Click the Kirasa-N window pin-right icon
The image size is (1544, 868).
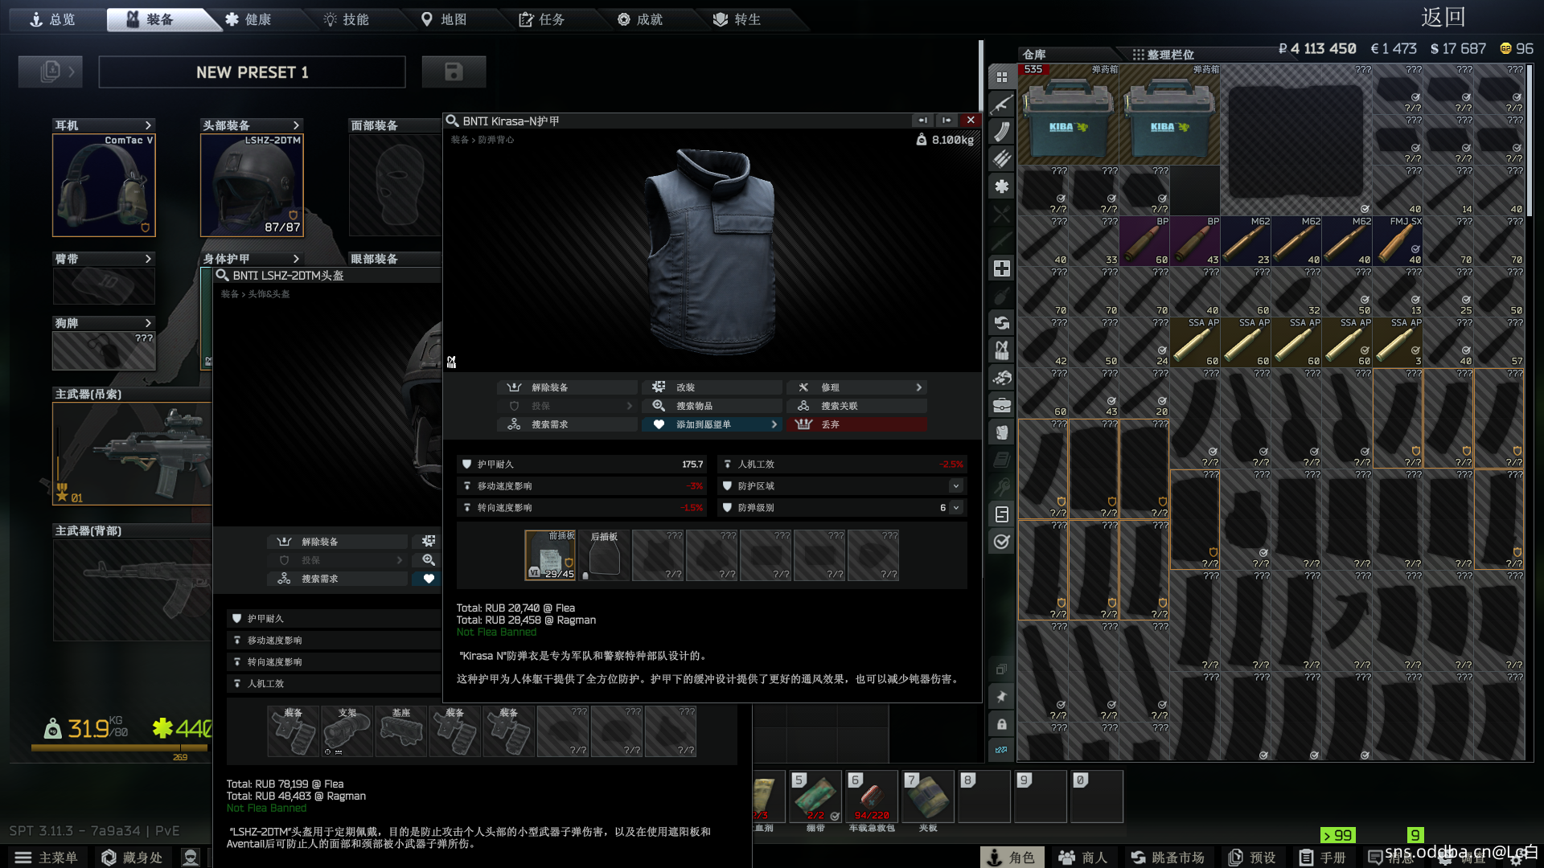[947, 121]
